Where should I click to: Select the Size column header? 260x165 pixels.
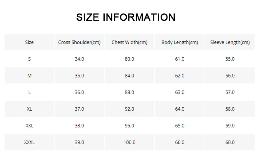tap(29, 42)
